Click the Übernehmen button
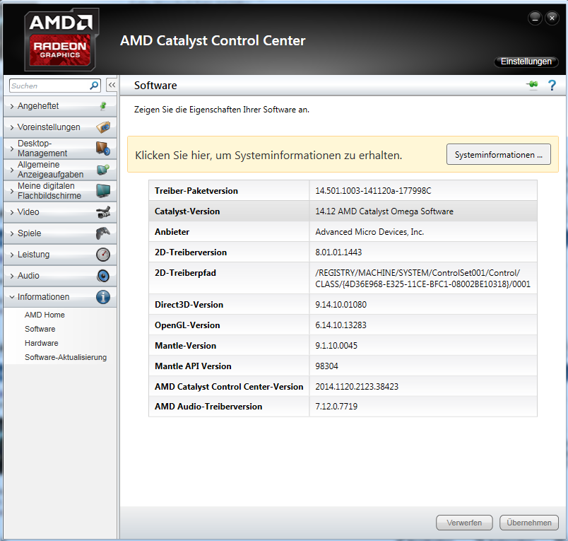The width and height of the screenshot is (568, 541). click(529, 523)
